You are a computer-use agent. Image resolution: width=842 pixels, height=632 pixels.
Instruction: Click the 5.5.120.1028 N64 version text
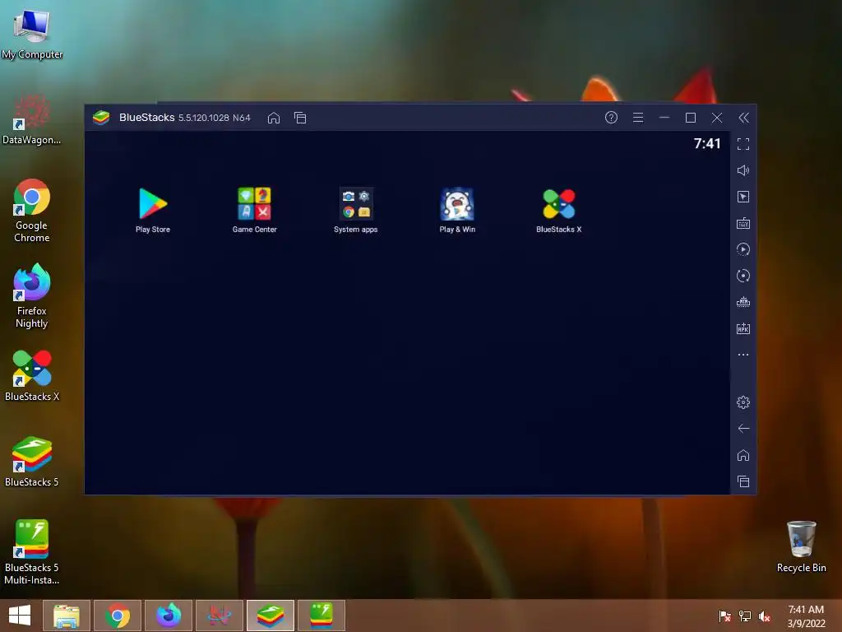[215, 118]
